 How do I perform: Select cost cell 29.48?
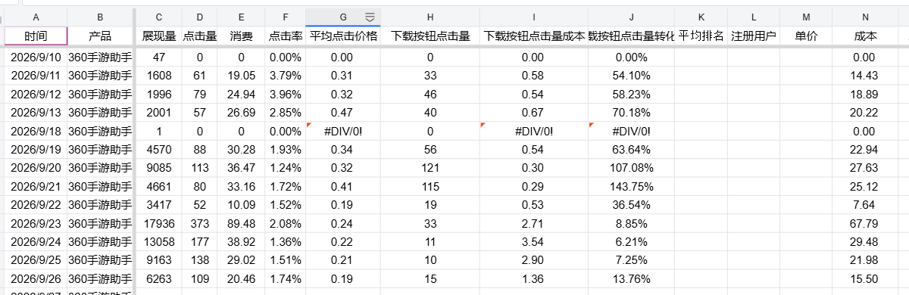coord(864,241)
